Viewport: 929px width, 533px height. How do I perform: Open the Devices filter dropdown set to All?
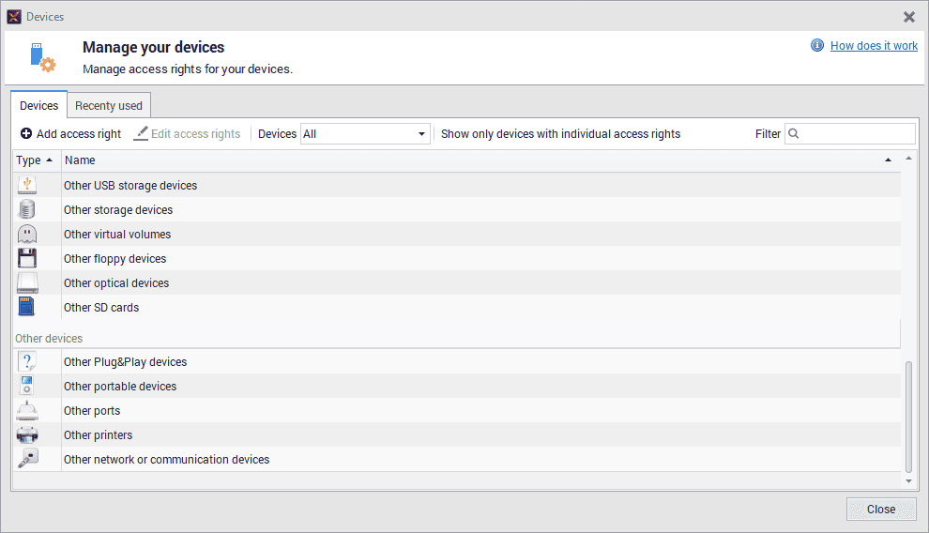(364, 134)
